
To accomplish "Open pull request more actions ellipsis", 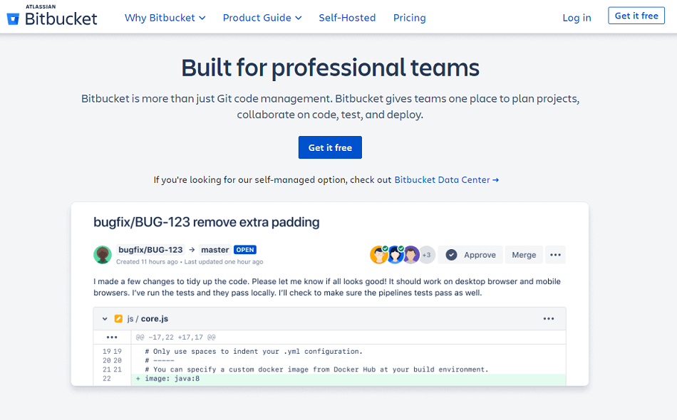I will (555, 255).
